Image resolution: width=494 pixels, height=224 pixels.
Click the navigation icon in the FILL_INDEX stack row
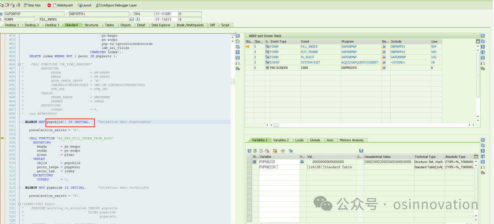point(383,47)
